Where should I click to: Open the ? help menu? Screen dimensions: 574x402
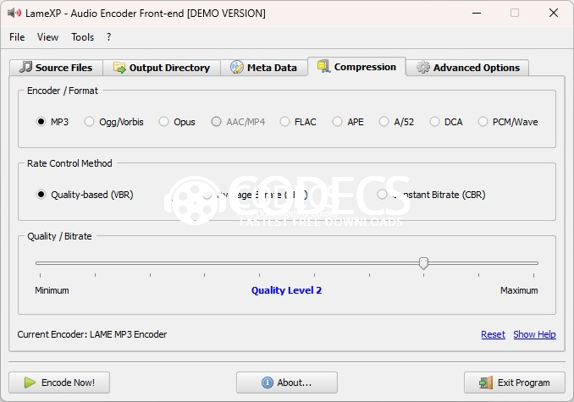point(108,37)
